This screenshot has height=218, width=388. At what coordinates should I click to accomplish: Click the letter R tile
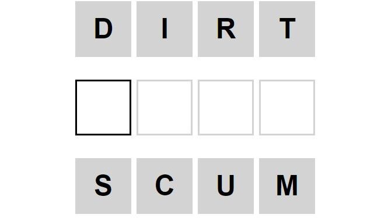coord(226,29)
